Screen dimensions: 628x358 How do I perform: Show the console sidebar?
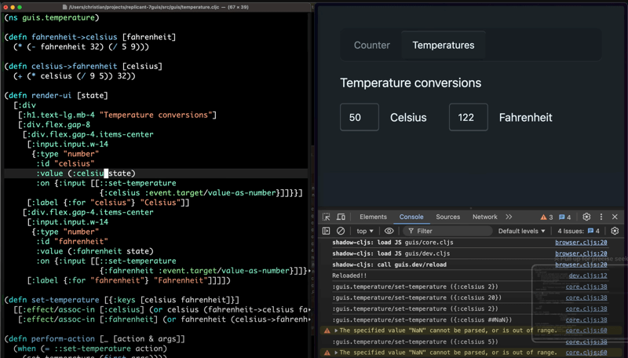[326, 231]
